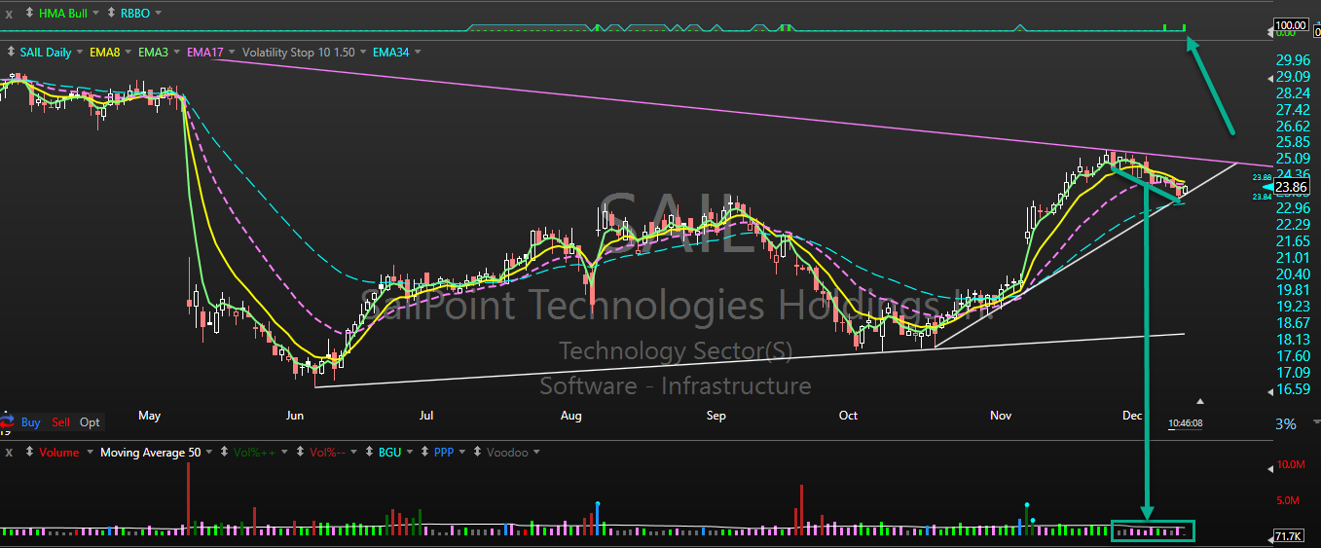Click the 18.13 price axis value

[x=1292, y=339]
